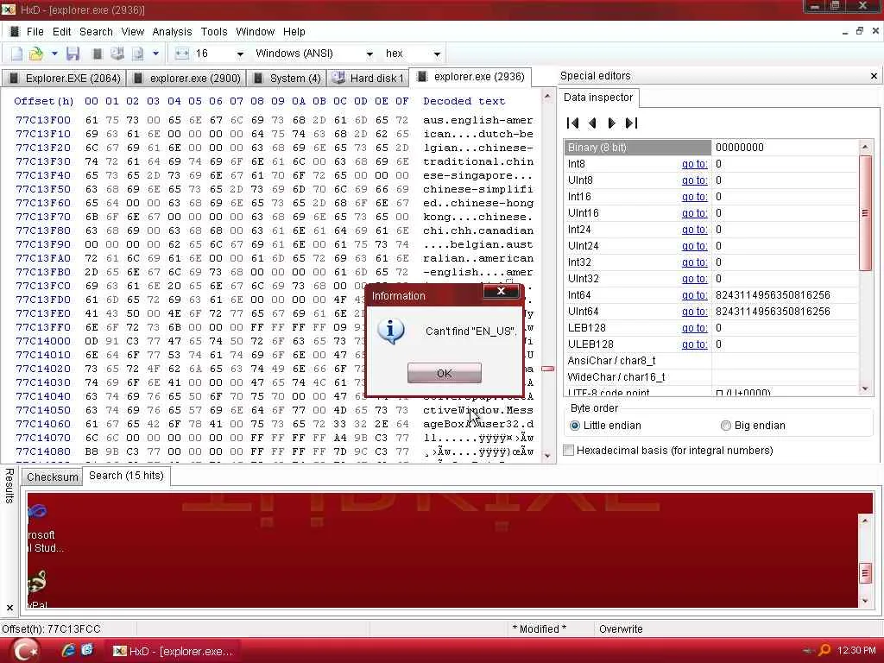
Task: Go to previous byte in Data inspector
Action: coord(592,123)
